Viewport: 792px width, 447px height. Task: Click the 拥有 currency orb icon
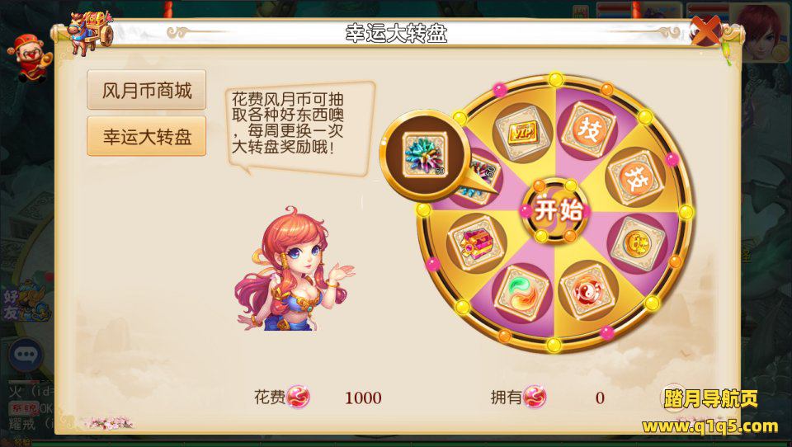(535, 397)
